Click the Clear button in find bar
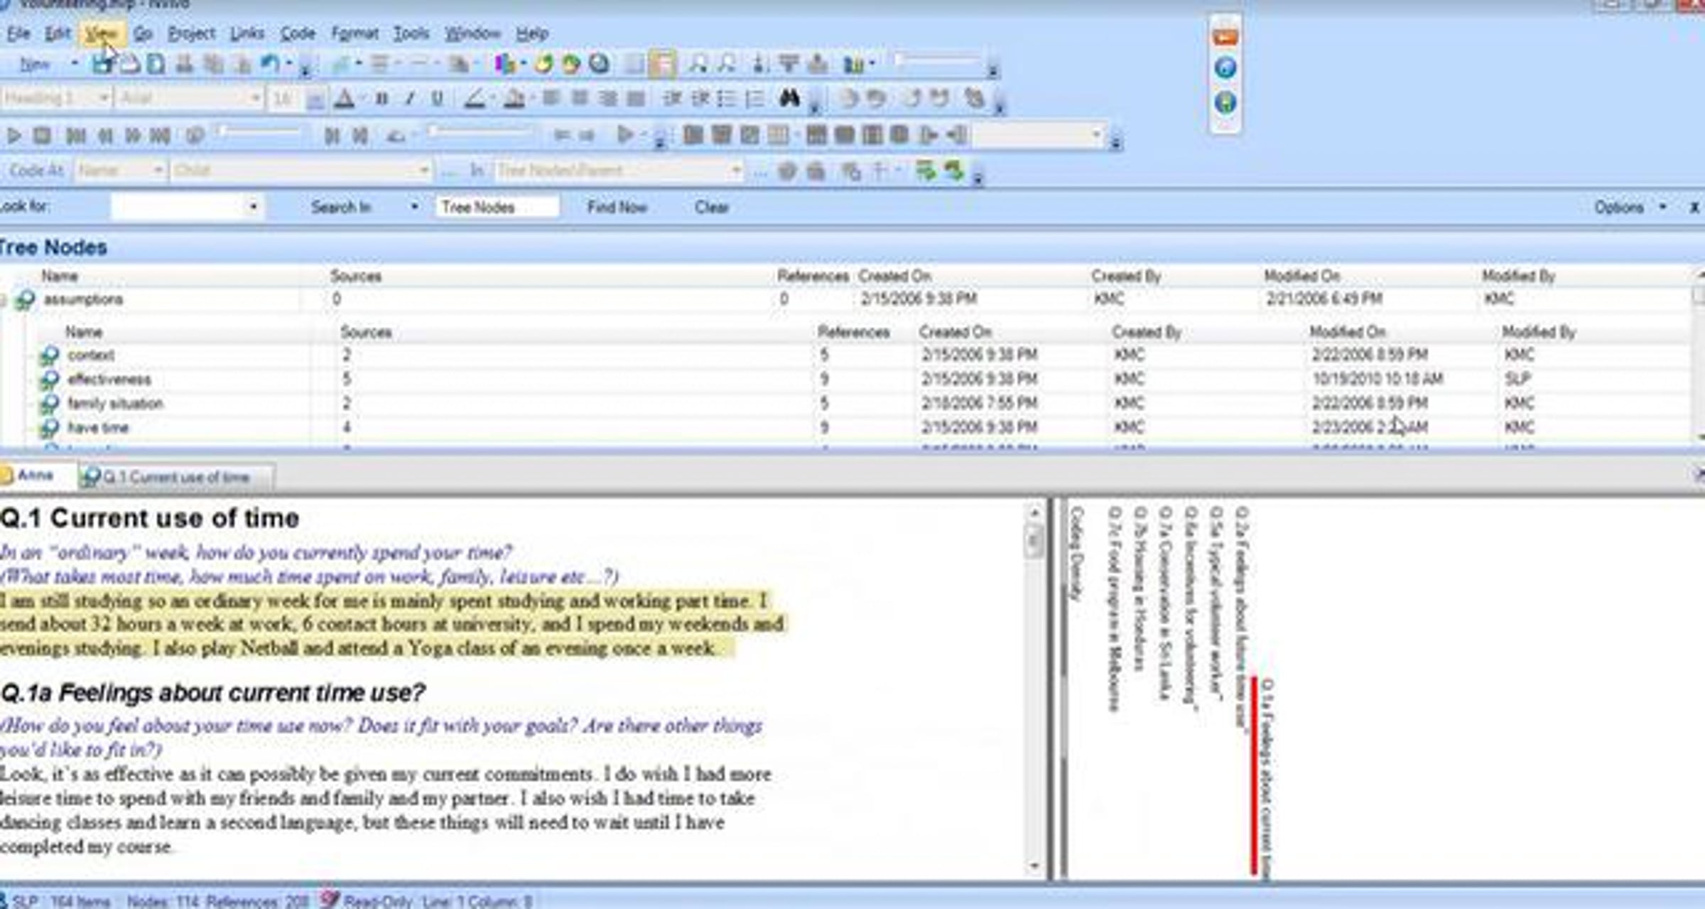This screenshot has width=1705, height=909. [x=711, y=208]
